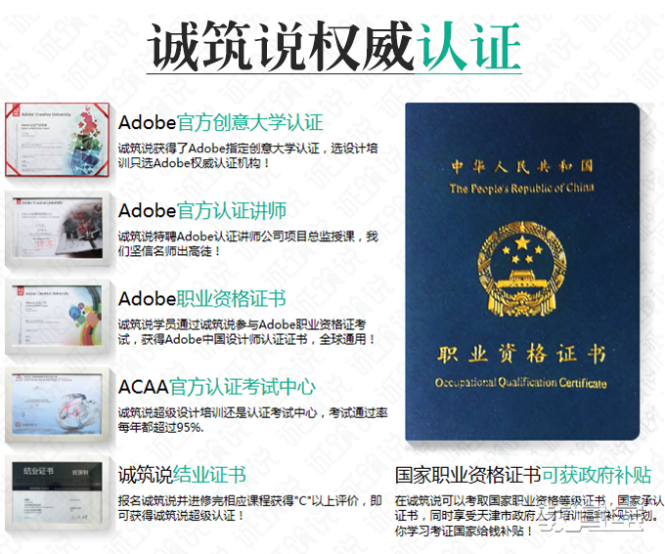Click the Adobe Creative University certificate thumbnail
This screenshot has width=665, height=554.
coord(58,140)
